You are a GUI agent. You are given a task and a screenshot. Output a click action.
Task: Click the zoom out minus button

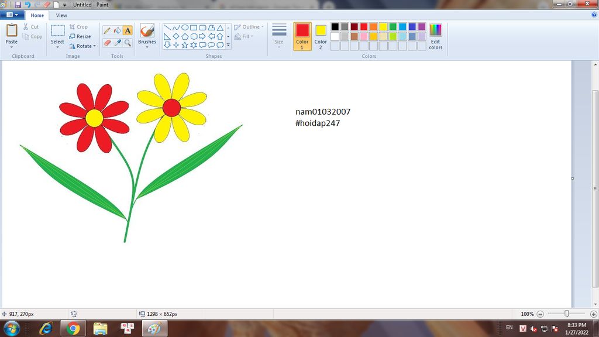pyautogui.click(x=540, y=314)
